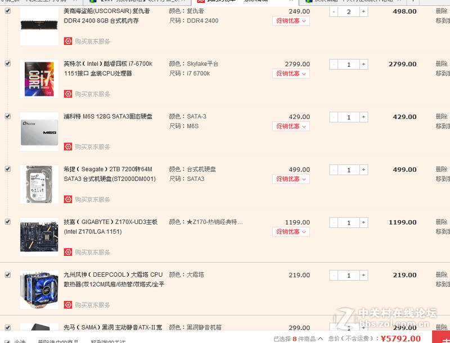Viewport: 450px width, 343px height.
Task: Click quantity field for DEEPCOOL cooler
Action: tap(349, 275)
